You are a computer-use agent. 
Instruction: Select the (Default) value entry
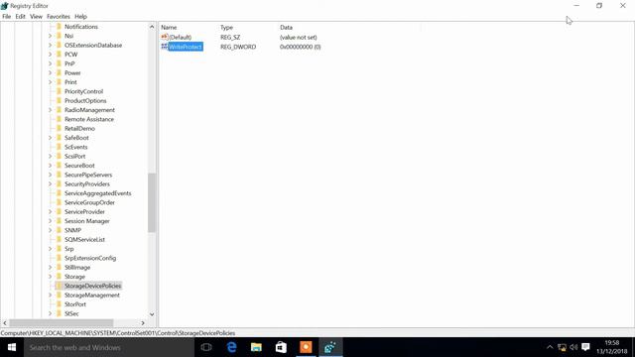[181, 38]
